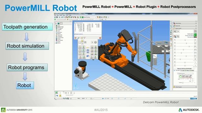Select Boundaries in the explorer tree
Image resolution: width=202 pixels, height=113 pixels.
[x=60, y=32]
